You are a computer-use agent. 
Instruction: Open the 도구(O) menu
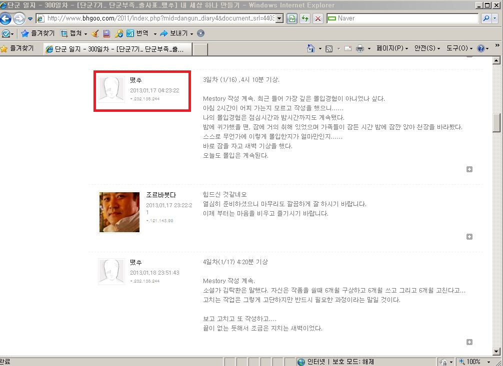pos(459,48)
